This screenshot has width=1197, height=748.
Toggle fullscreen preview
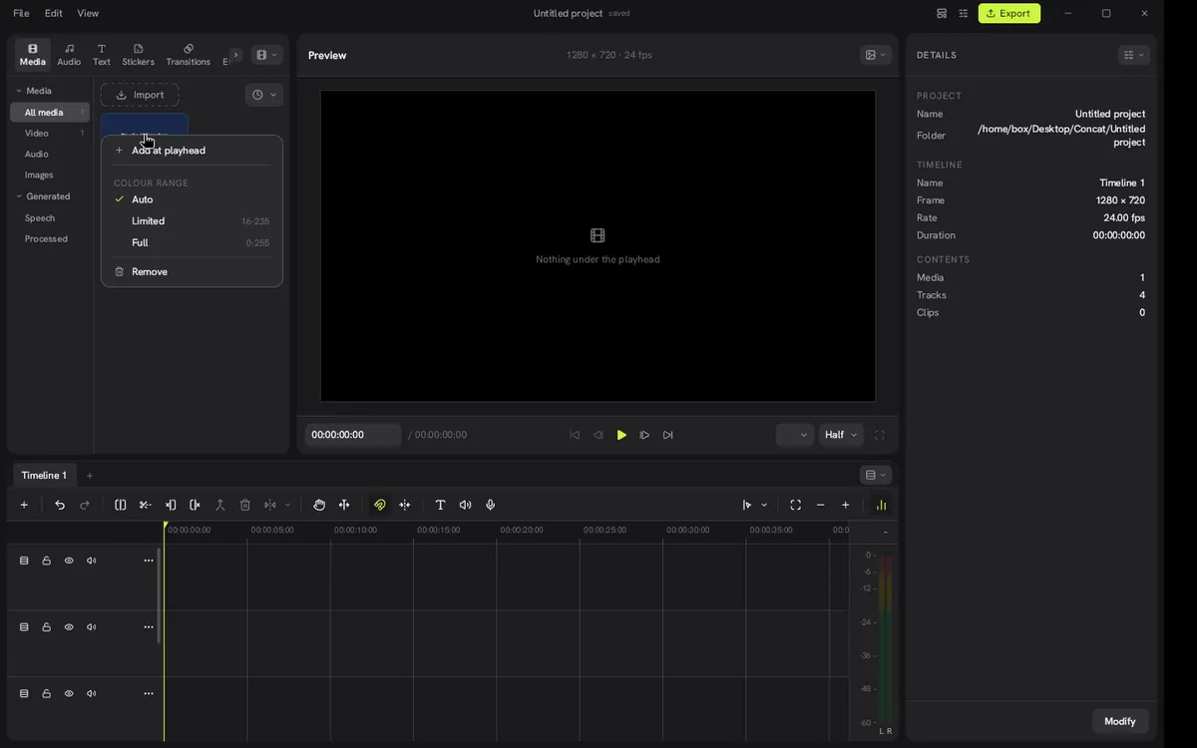[880, 435]
